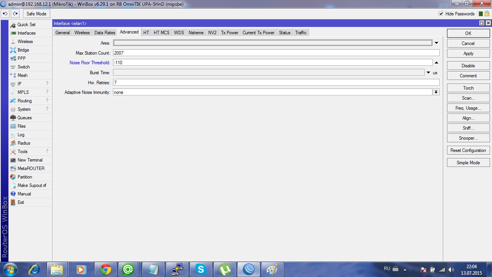The height and width of the screenshot is (277, 492).
Task: Open the WDS tab
Action: [x=179, y=33]
